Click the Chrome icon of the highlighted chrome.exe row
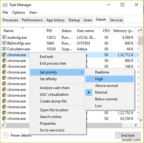Viewport: 144px width, 143px height. click(4, 55)
